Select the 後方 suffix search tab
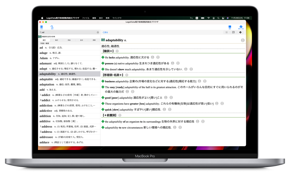The width and height of the screenshot is (290, 174). [57, 40]
